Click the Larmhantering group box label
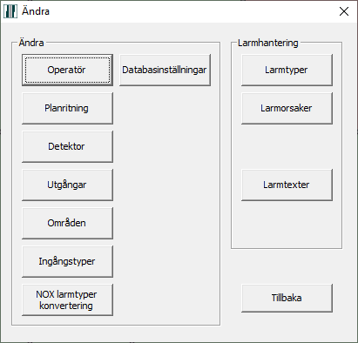The image size is (358, 343). 268,43
